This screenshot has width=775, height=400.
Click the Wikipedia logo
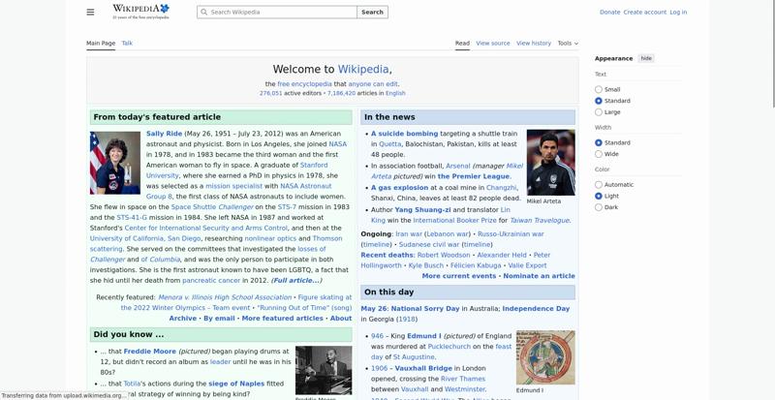[140, 12]
